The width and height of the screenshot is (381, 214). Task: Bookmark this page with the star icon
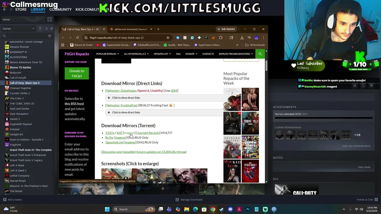[168, 38]
